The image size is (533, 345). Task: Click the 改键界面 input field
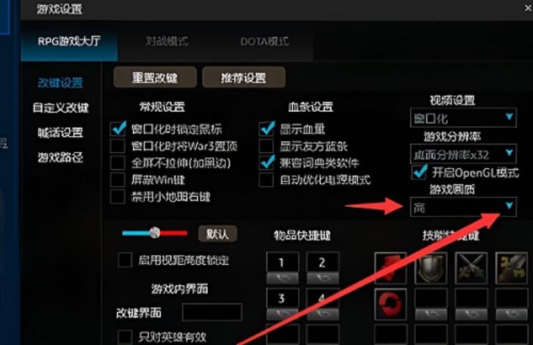tap(212, 312)
